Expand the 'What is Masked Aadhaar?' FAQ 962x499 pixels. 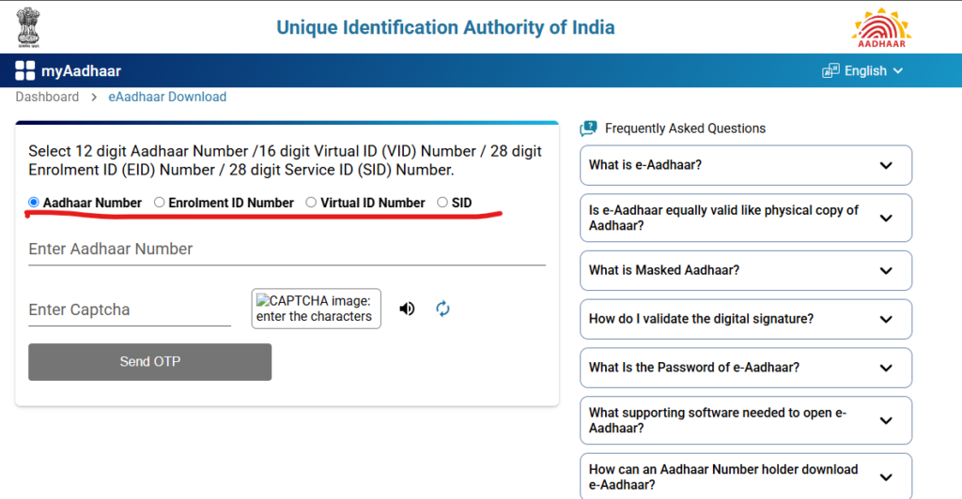[745, 271]
